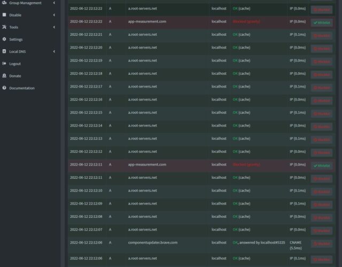The image size is (342, 267).
Task: Click timestamp 2022-06-12 22:12:20
Action: click(86, 48)
